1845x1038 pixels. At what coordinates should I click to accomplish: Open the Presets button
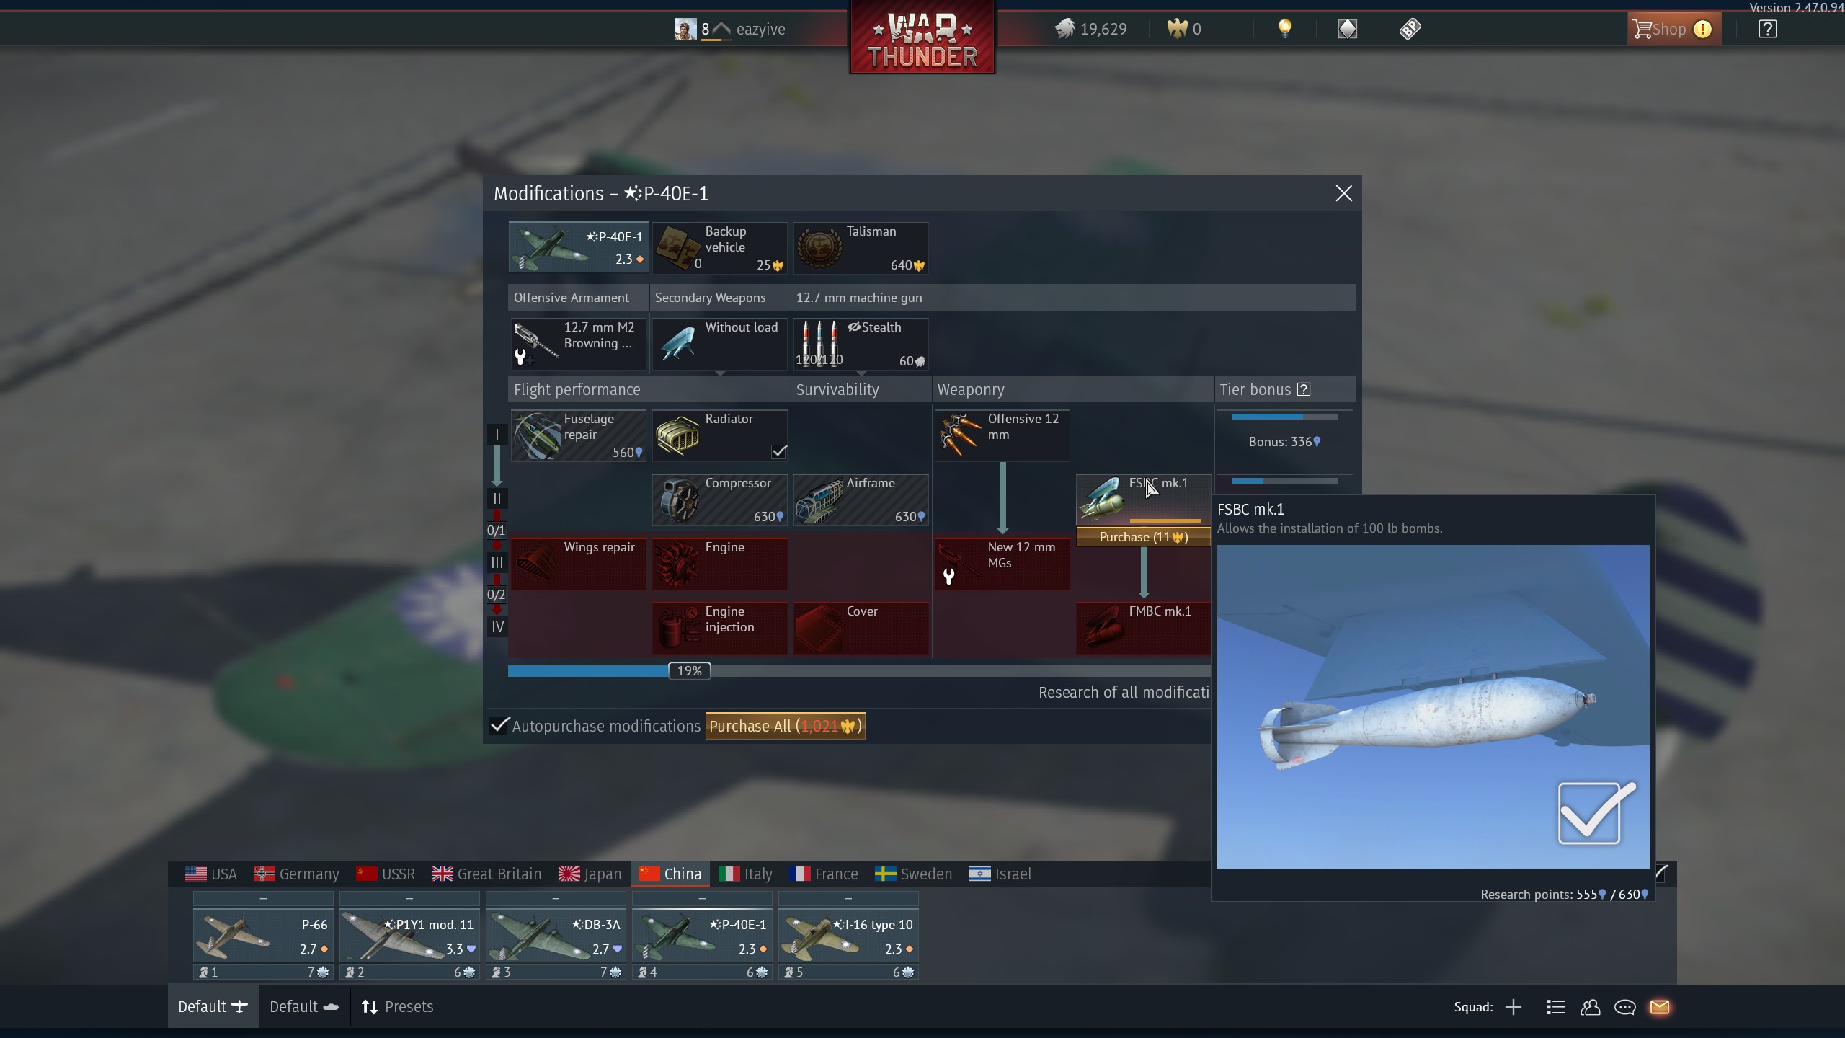[x=398, y=1007]
